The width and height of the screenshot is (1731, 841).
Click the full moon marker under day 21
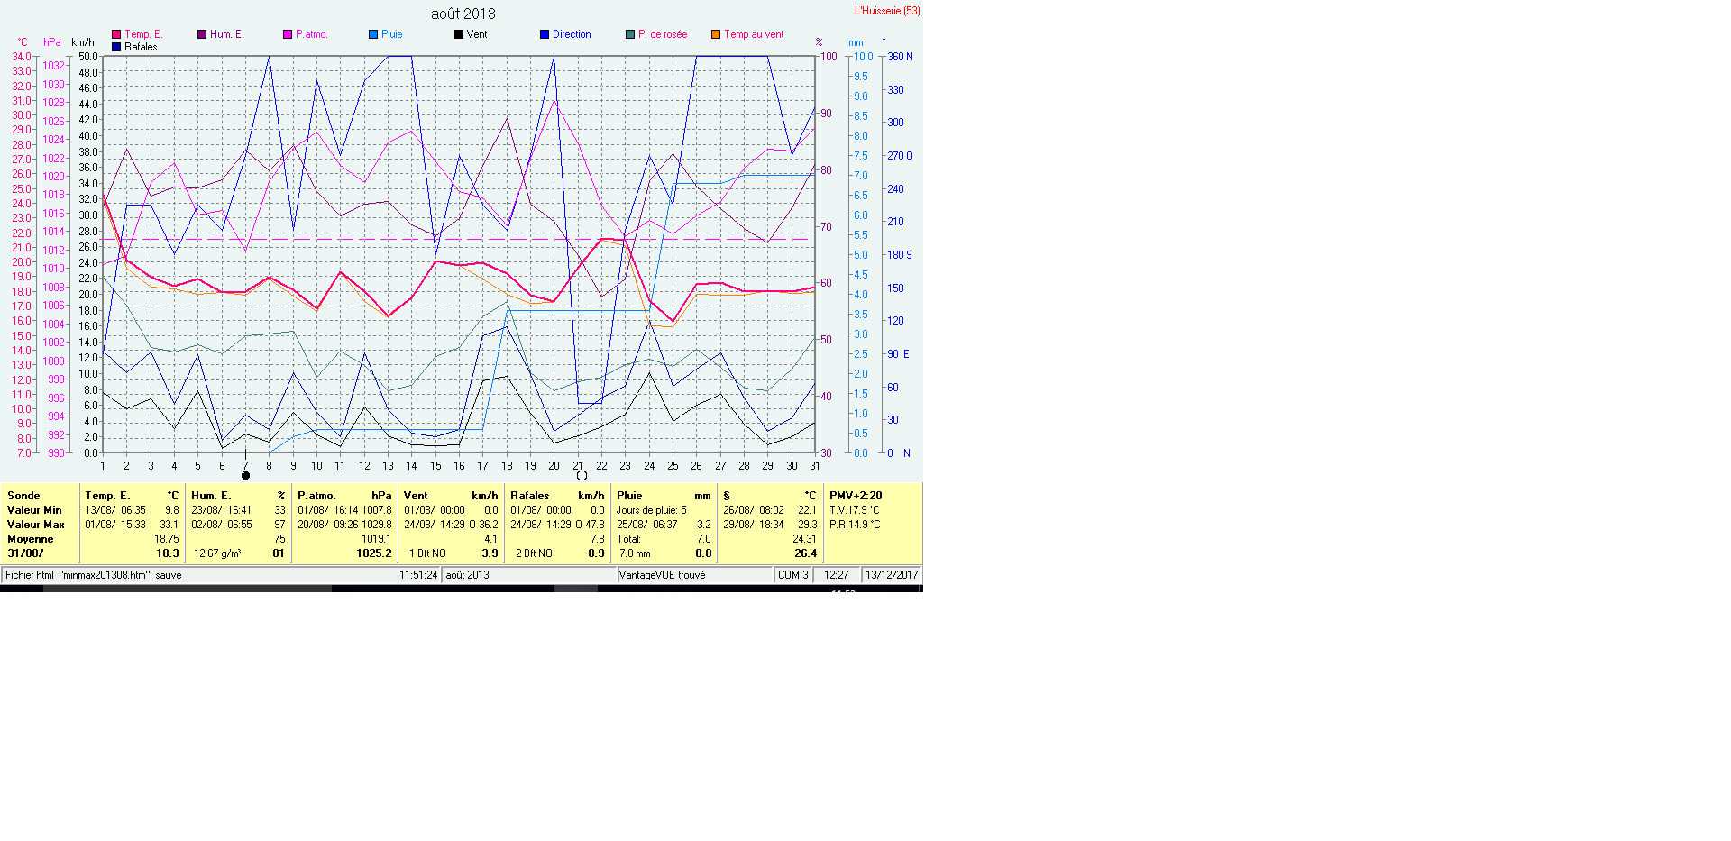[x=582, y=475]
